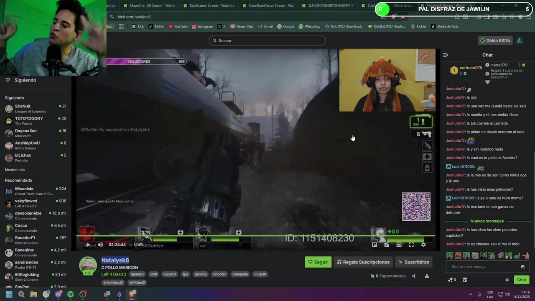
Task: Open the TikTok bookmark
Action: (x=156, y=26)
